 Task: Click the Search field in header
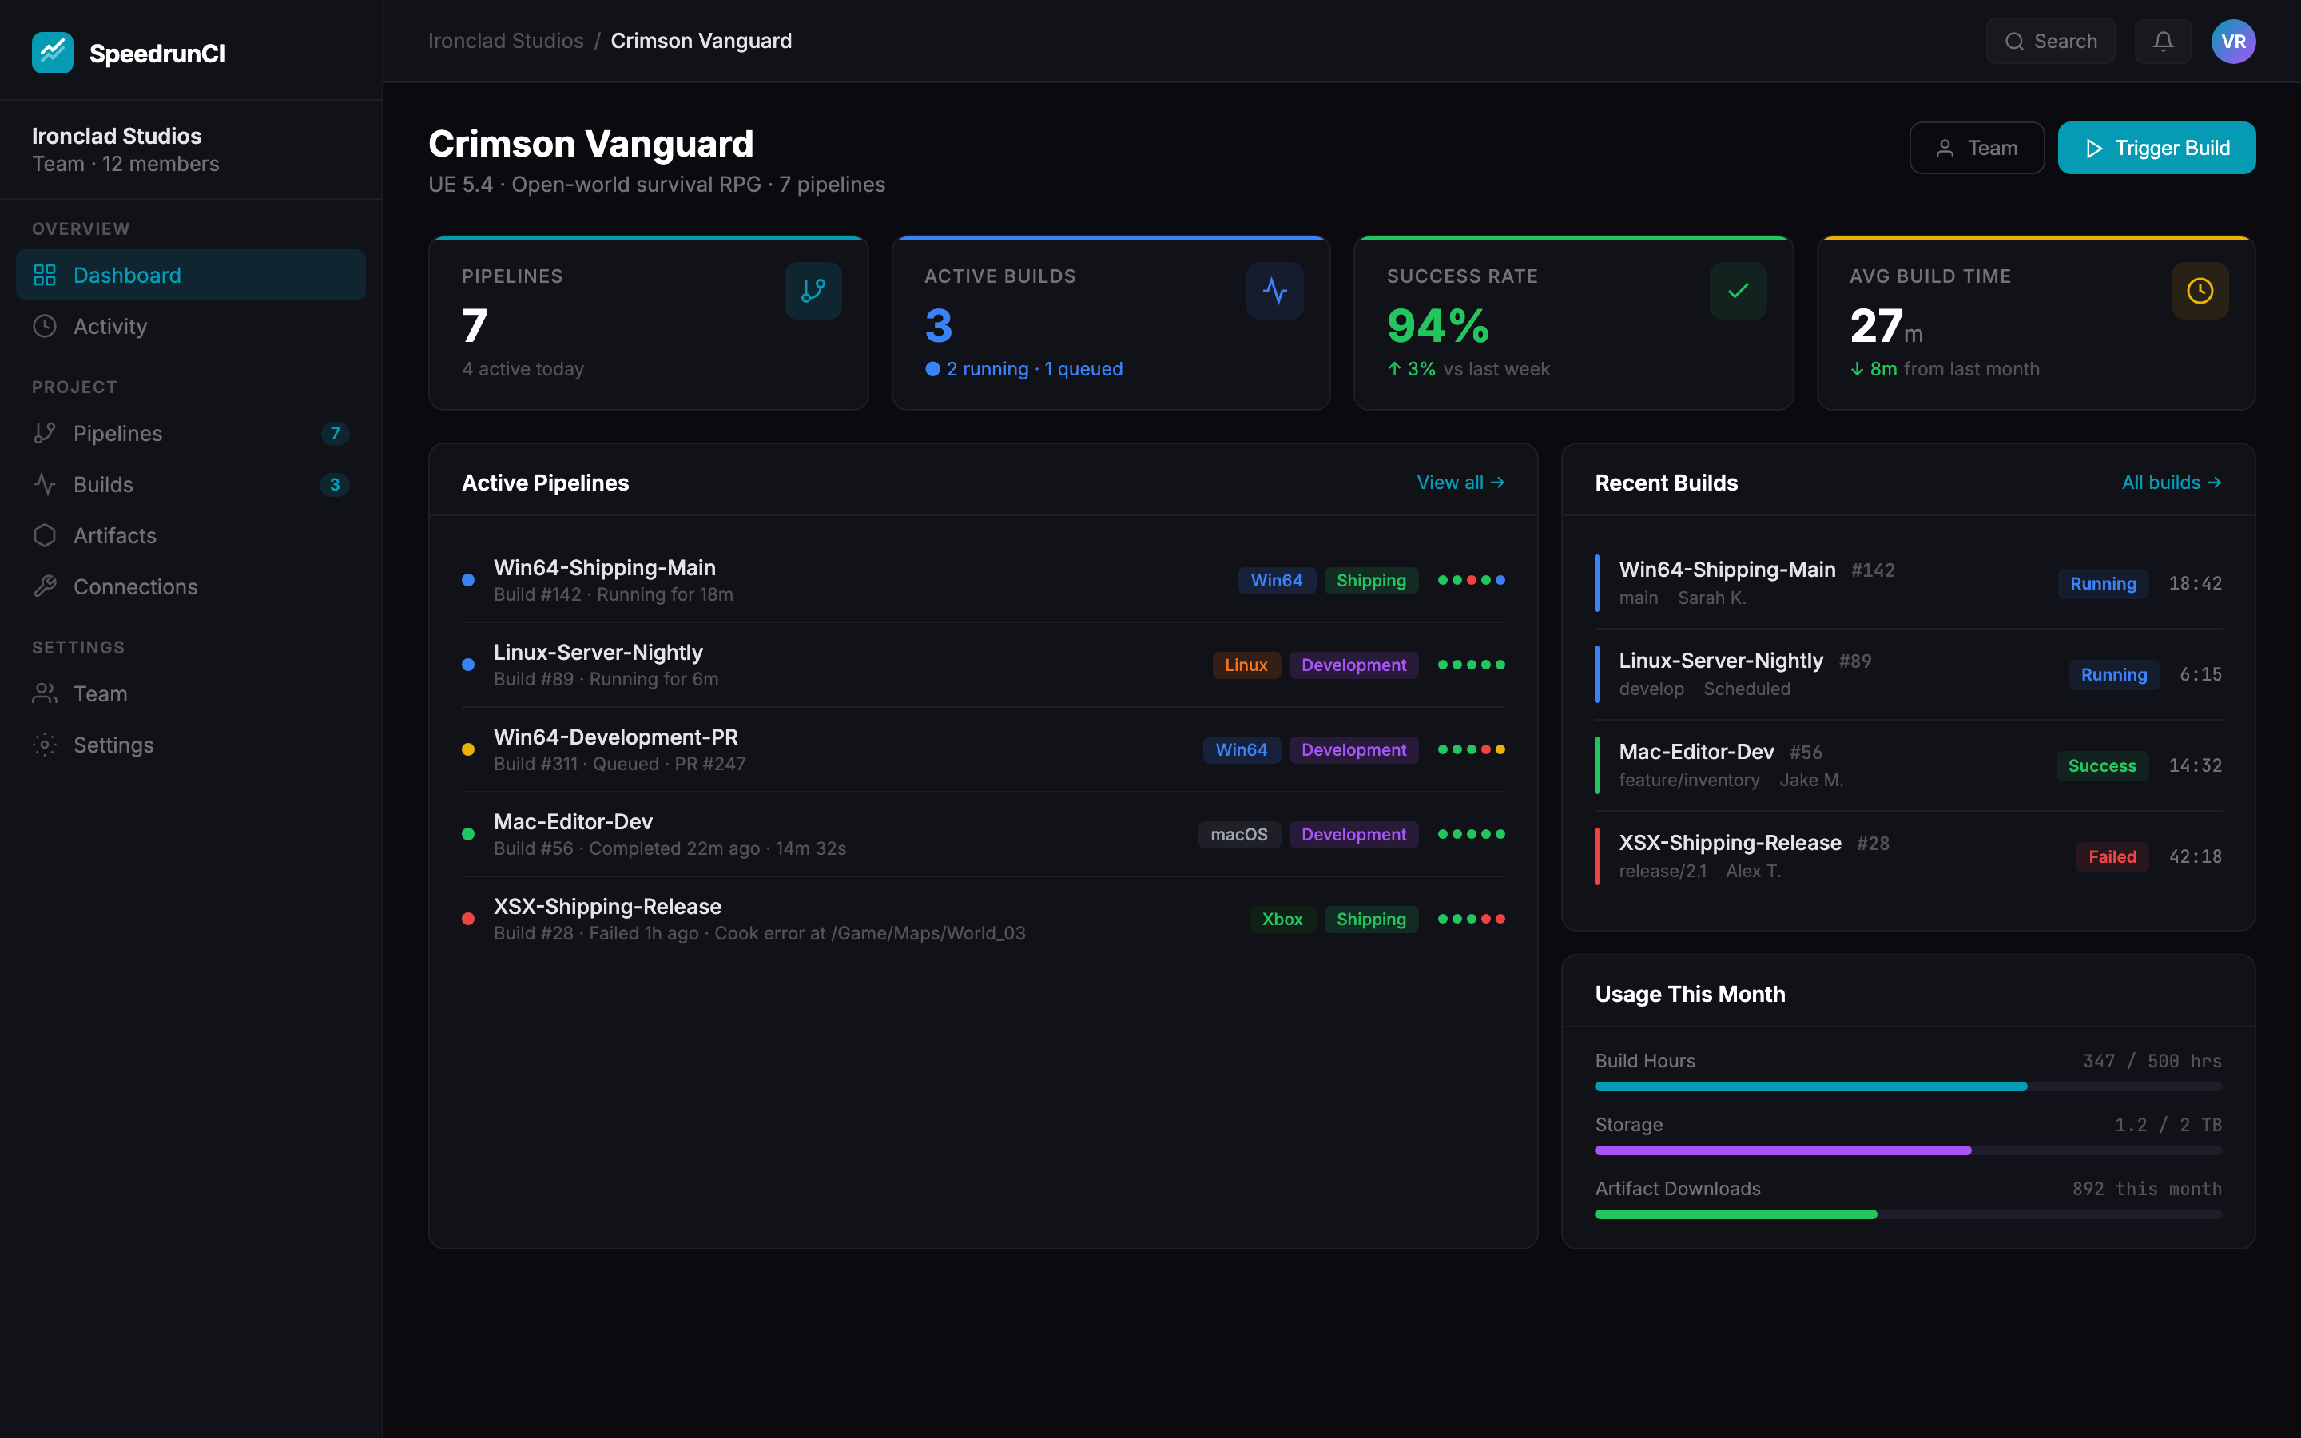tap(2050, 41)
